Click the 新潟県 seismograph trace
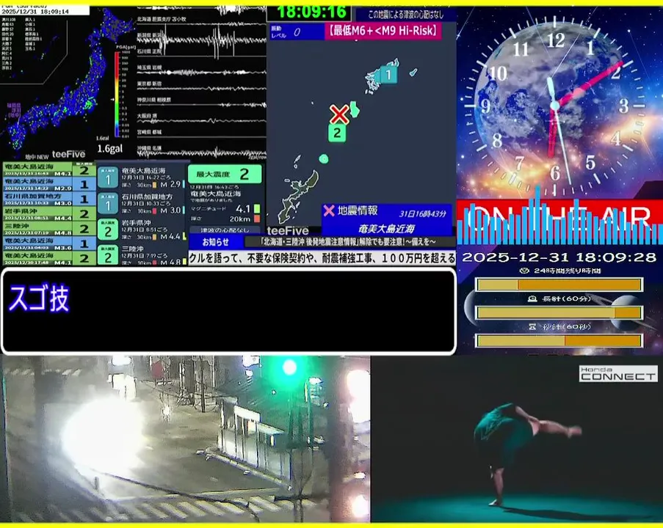Screen dimensions: 663x528 tap(201, 40)
